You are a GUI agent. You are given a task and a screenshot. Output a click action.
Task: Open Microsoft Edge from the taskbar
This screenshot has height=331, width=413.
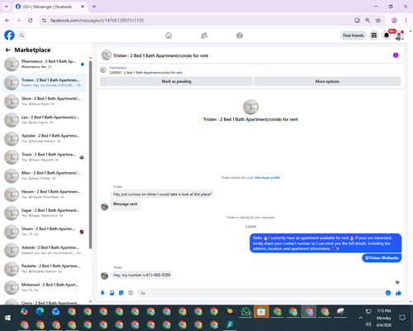pyautogui.click(x=40, y=311)
